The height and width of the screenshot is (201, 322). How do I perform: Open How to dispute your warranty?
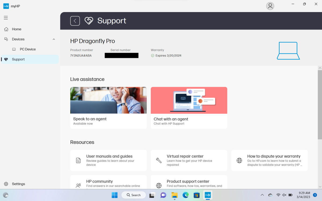[x=269, y=161]
